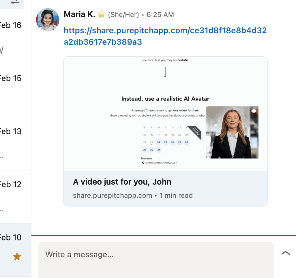
Task: Click the gold star on the Feb 10 conversation
Action: click(16, 257)
